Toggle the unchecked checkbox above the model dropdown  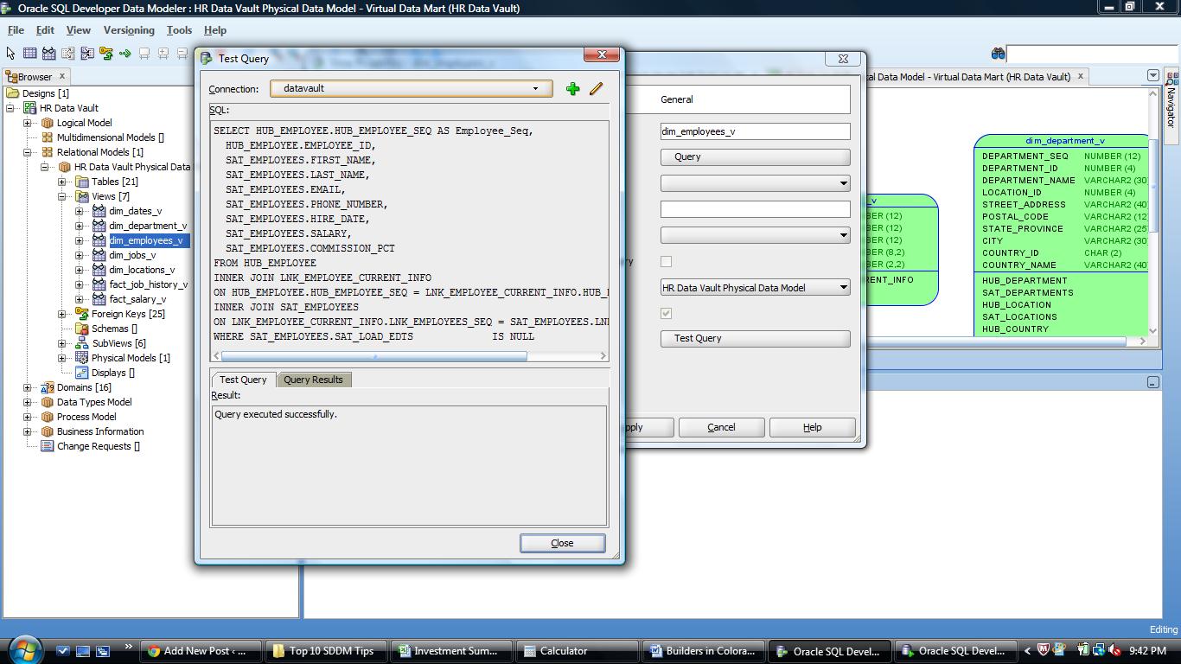click(666, 261)
